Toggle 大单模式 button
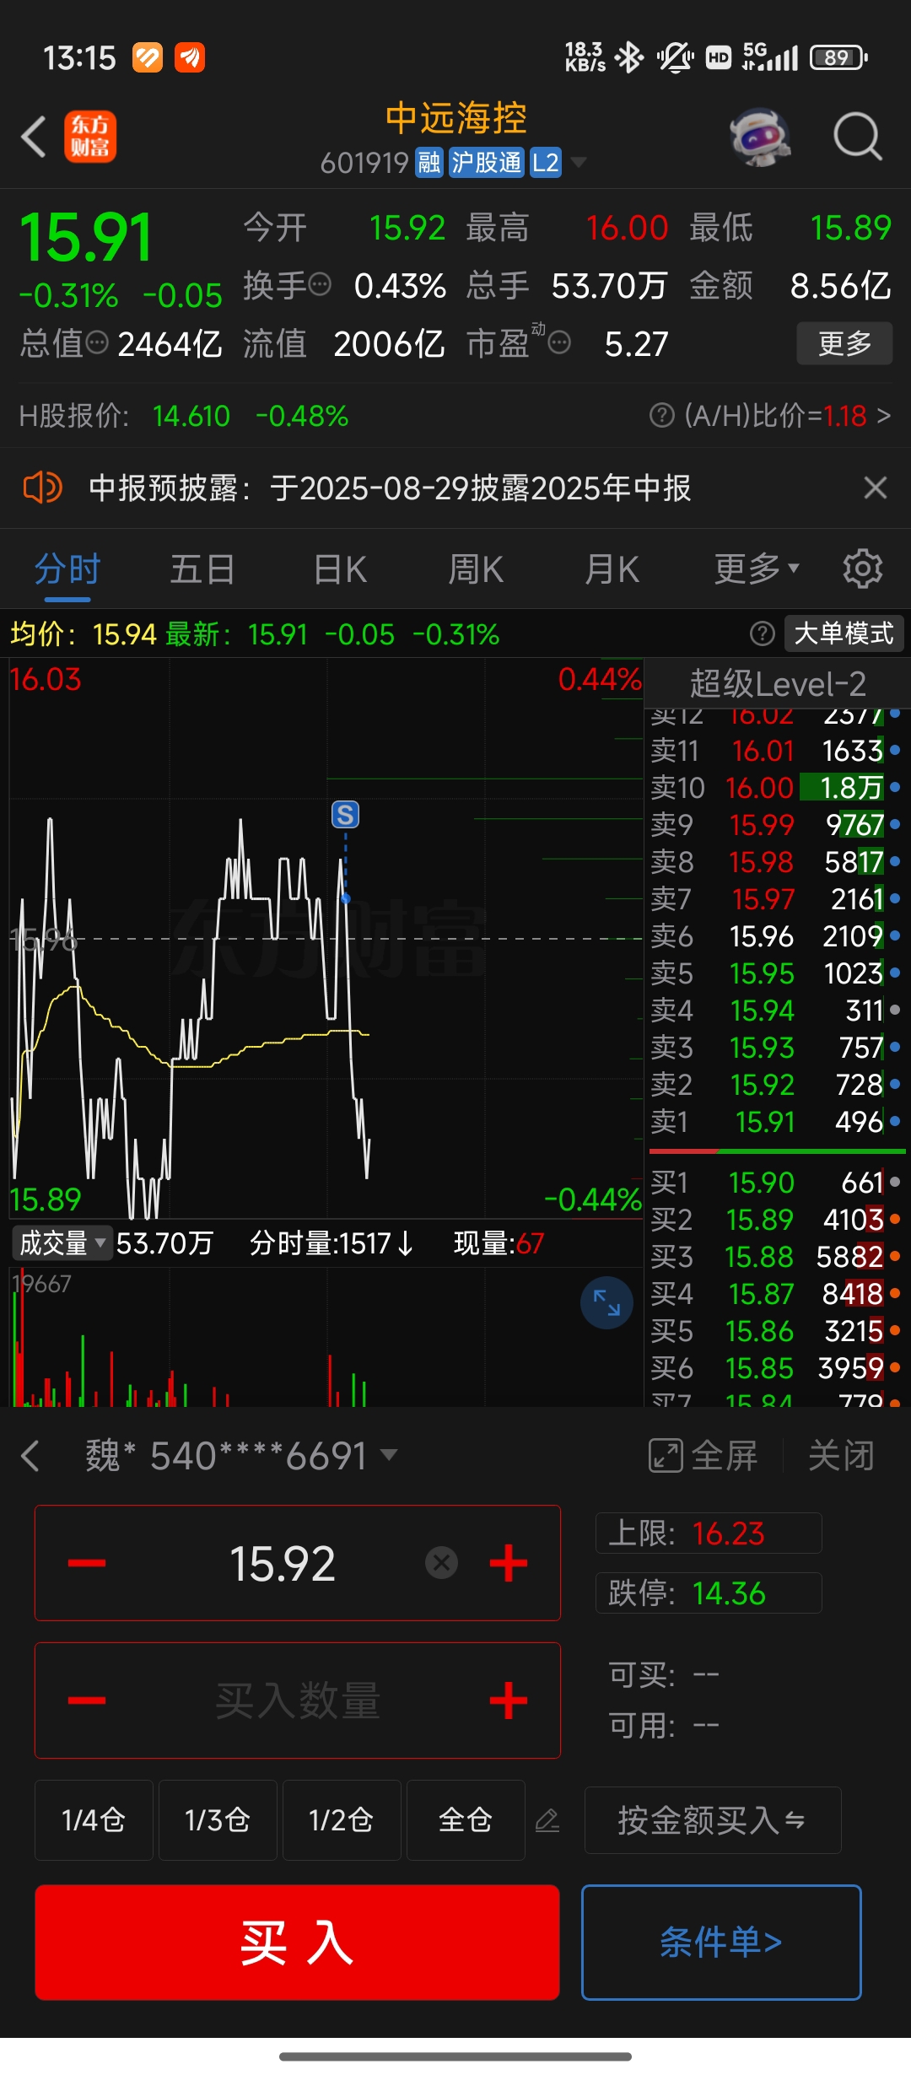The image size is (911, 2075). coord(844,633)
